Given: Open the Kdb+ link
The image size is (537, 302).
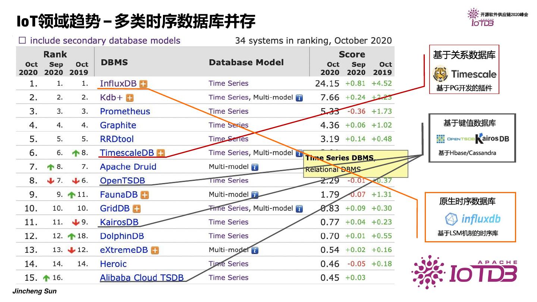Looking at the screenshot, I should tap(111, 98).
